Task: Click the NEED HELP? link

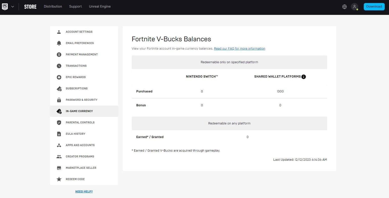Action: point(84,191)
